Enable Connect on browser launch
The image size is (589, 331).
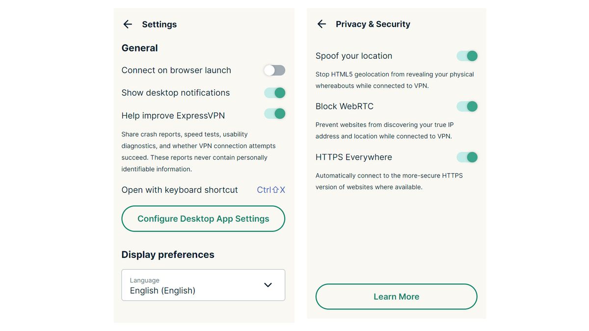coord(274,70)
